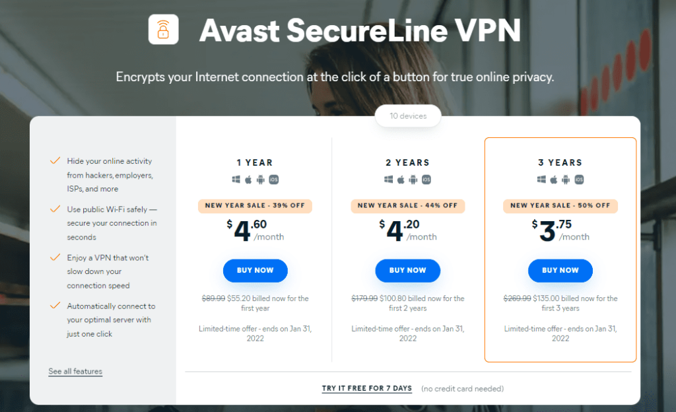Open the '10 devices' selector pill
Screen dimensions: 676x412
pyautogui.click(x=408, y=116)
